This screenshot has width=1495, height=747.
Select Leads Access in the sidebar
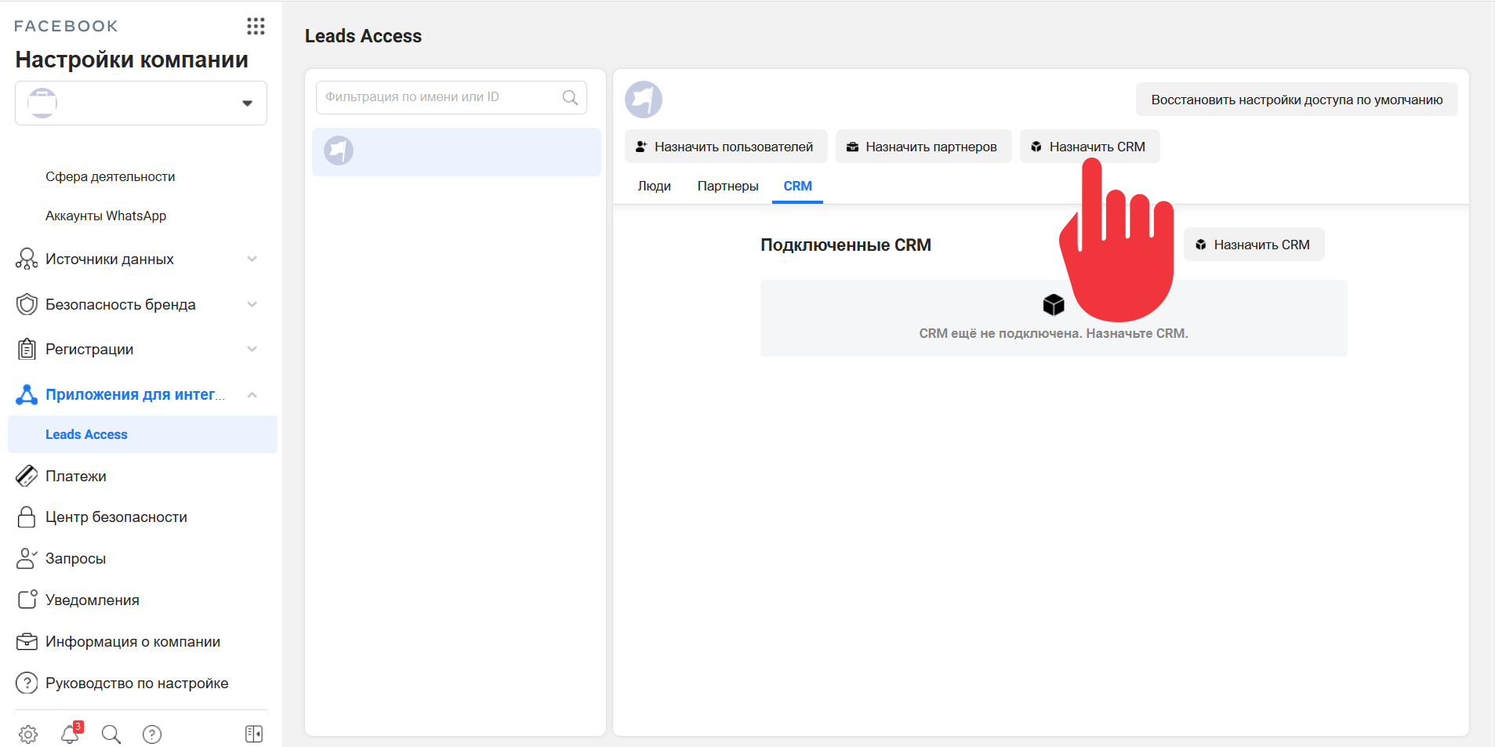(143, 434)
